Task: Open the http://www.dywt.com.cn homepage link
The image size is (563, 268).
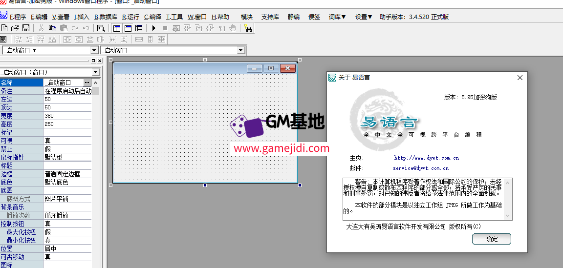Action: pos(427,158)
